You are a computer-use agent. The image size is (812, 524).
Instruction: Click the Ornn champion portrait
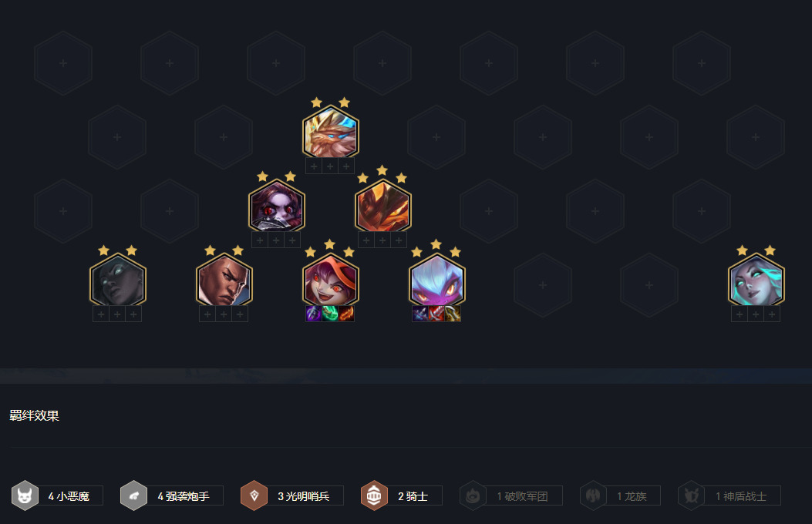pyautogui.click(x=330, y=133)
